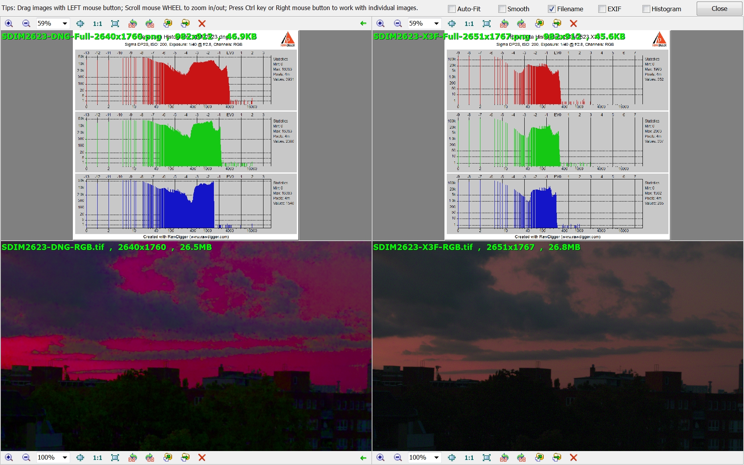This screenshot has height=465, width=744.
Task: Click copy-to-folder icon in bottom-left toolbar
Action: click(x=167, y=458)
